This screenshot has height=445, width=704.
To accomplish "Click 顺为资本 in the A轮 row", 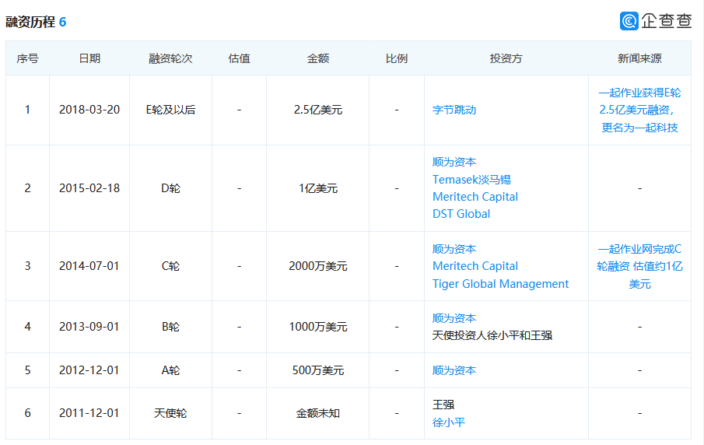I will pos(454,370).
